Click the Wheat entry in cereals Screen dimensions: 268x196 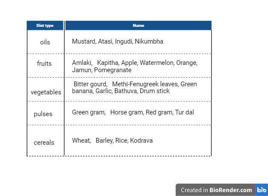pyautogui.click(x=81, y=140)
